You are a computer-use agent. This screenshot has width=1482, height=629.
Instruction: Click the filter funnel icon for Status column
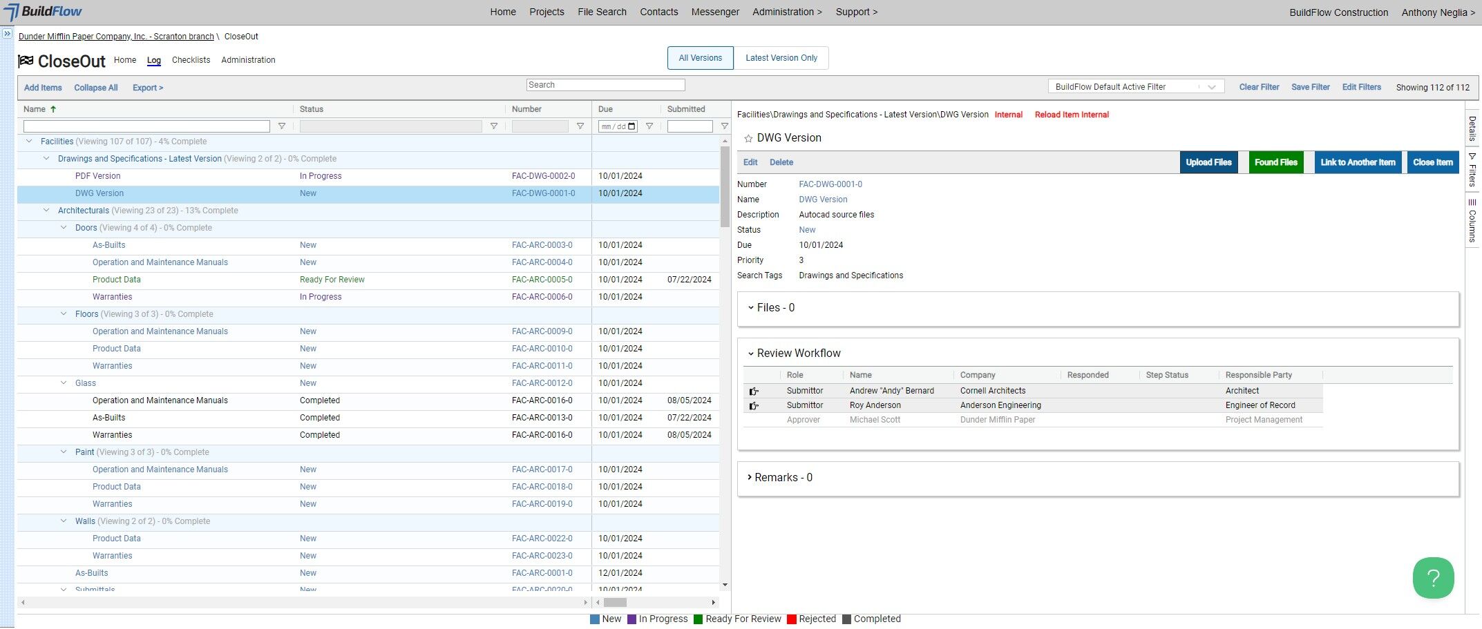(494, 126)
